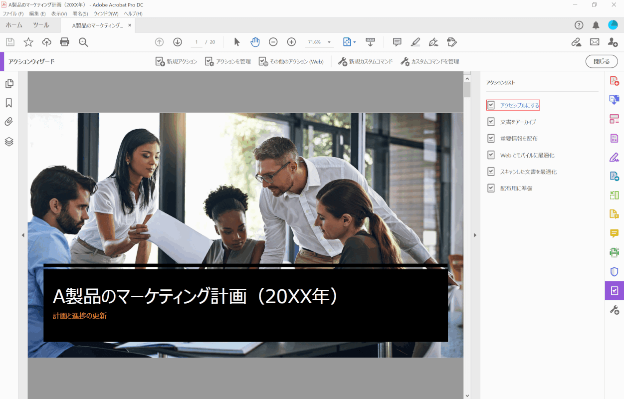This screenshot has height=399, width=624.
Task: Switch to the ツール tab
Action: (41, 25)
